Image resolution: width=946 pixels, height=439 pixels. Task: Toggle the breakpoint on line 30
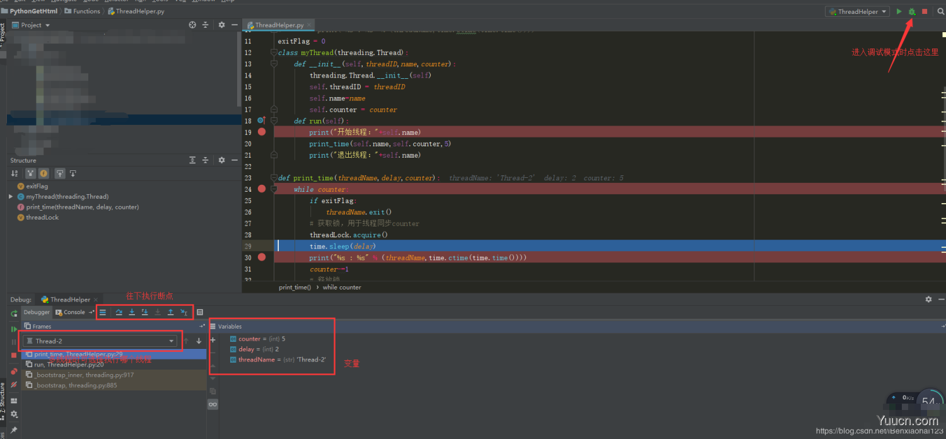262,257
